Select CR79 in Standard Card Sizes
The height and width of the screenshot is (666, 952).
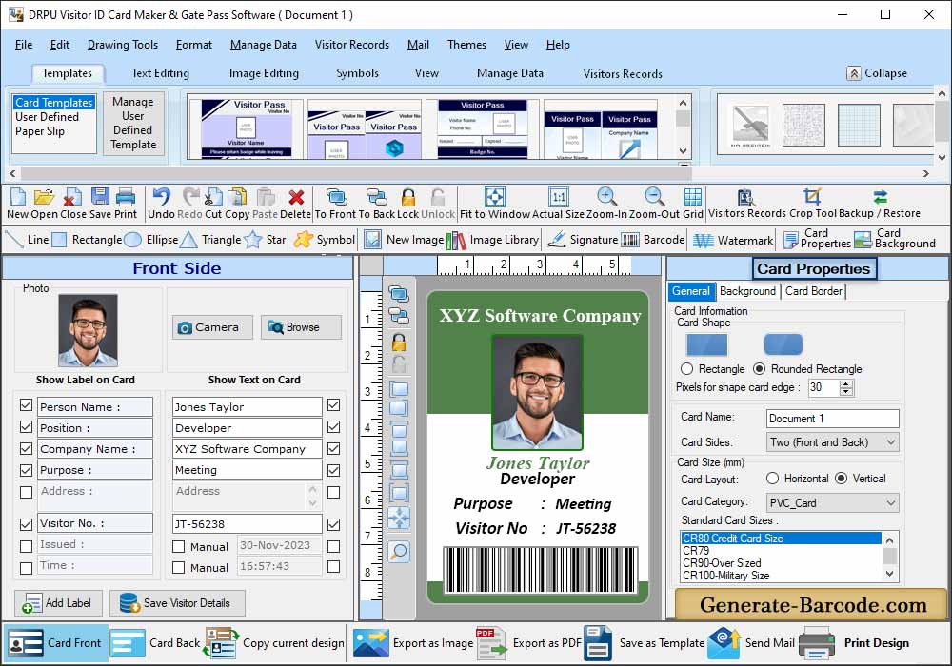pyautogui.click(x=782, y=551)
